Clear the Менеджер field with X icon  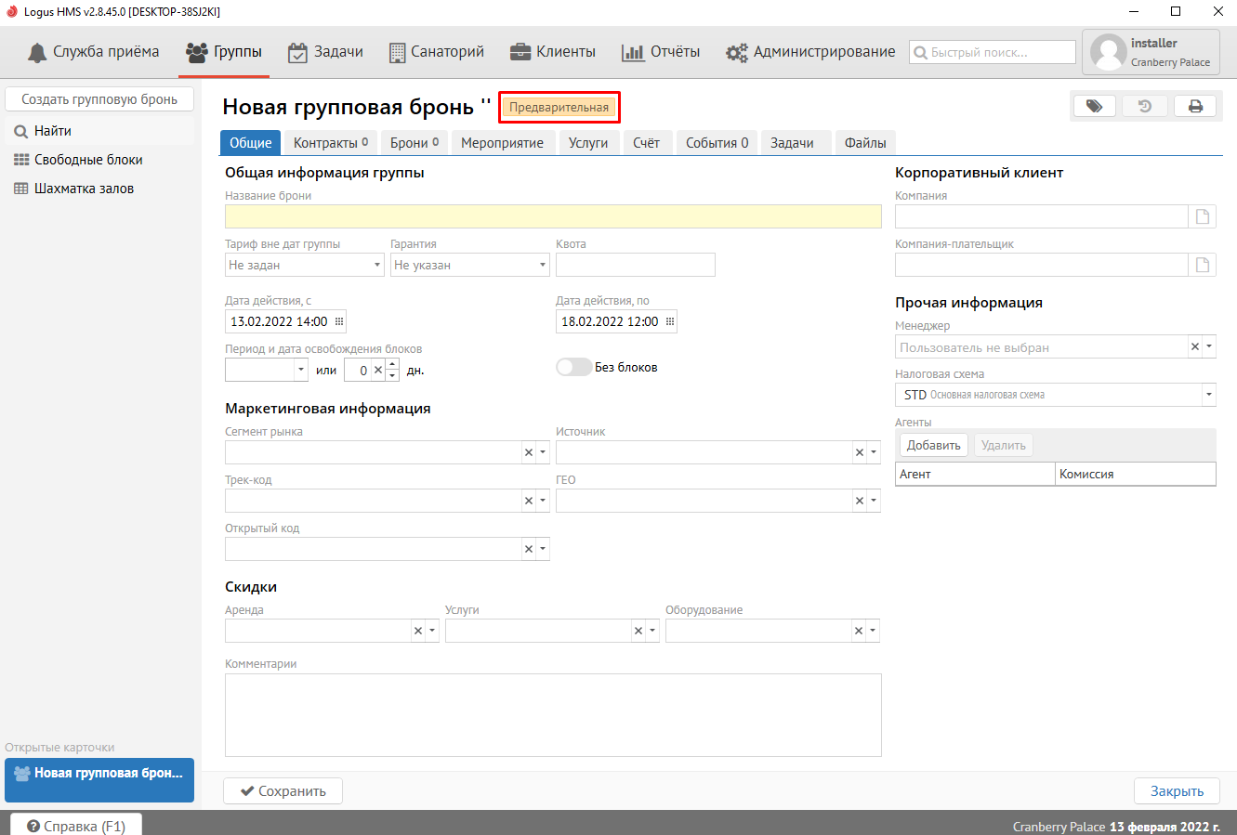(1195, 346)
